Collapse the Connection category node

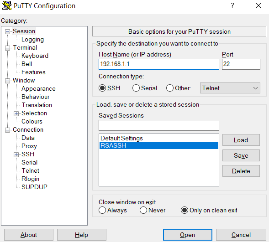click(x=7, y=130)
